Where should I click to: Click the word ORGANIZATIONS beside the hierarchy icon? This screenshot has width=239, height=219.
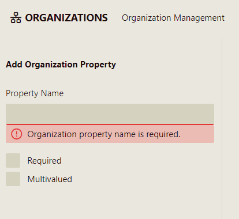click(x=66, y=18)
